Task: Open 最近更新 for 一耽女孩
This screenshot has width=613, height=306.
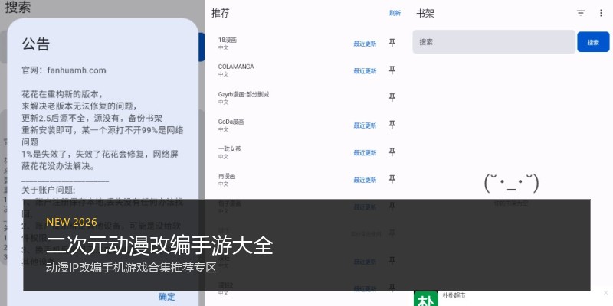Action: 365,152
